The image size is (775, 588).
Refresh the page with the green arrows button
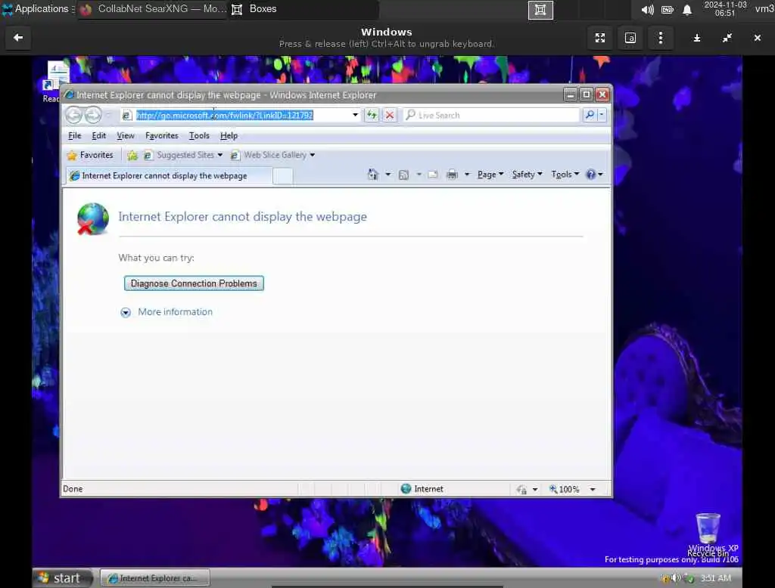[372, 115]
